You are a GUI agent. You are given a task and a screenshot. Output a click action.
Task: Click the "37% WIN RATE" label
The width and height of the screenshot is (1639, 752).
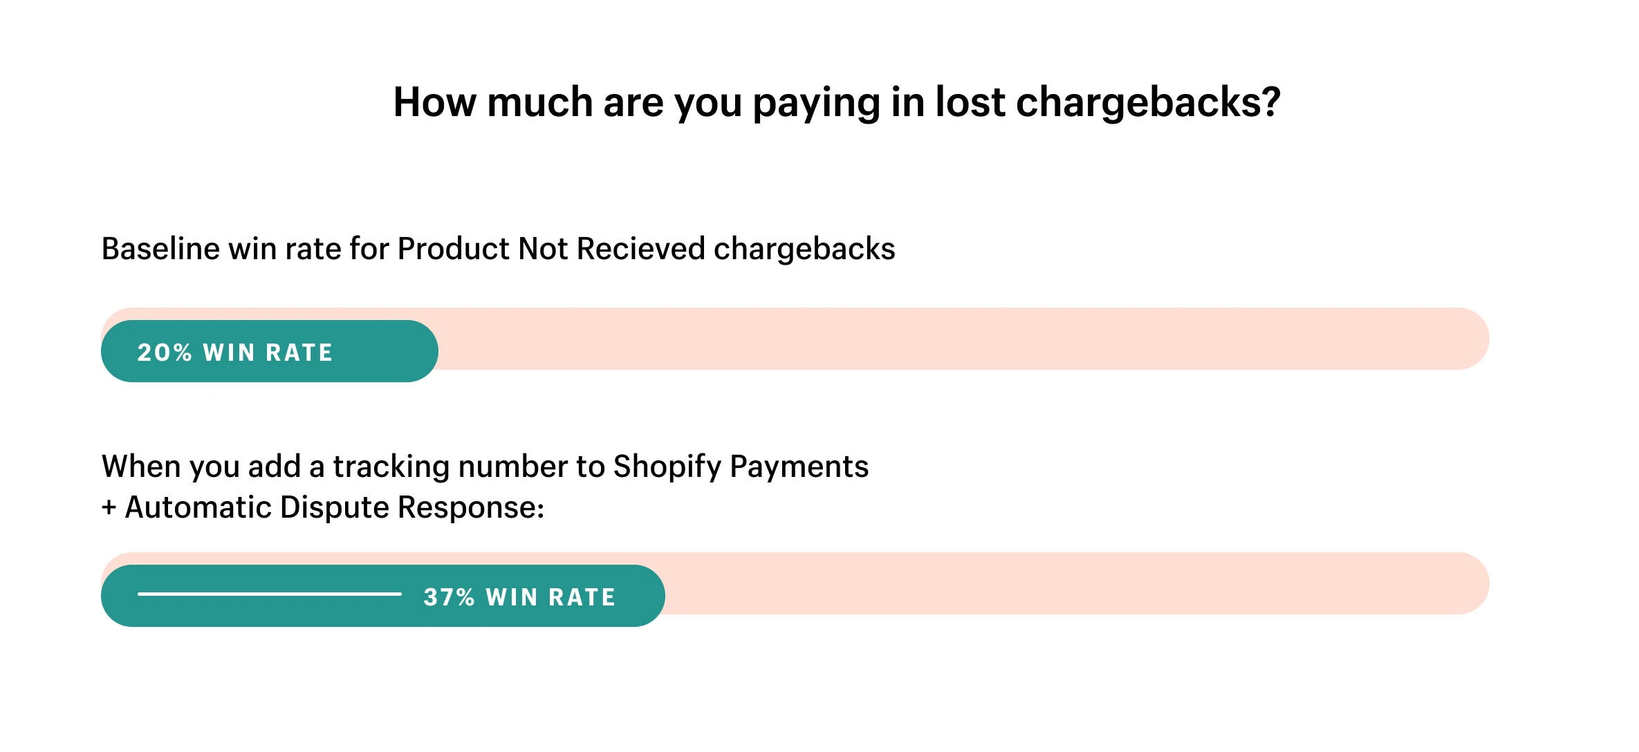click(519, 597)
